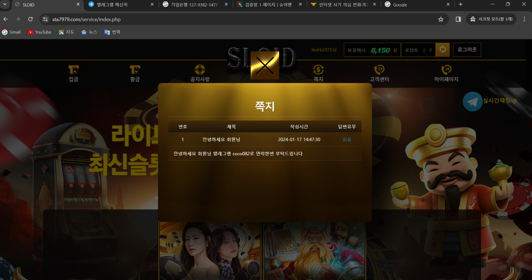532x280 pixels.
Task: Open the 마이페이지 my page icon
Action: 446,70
